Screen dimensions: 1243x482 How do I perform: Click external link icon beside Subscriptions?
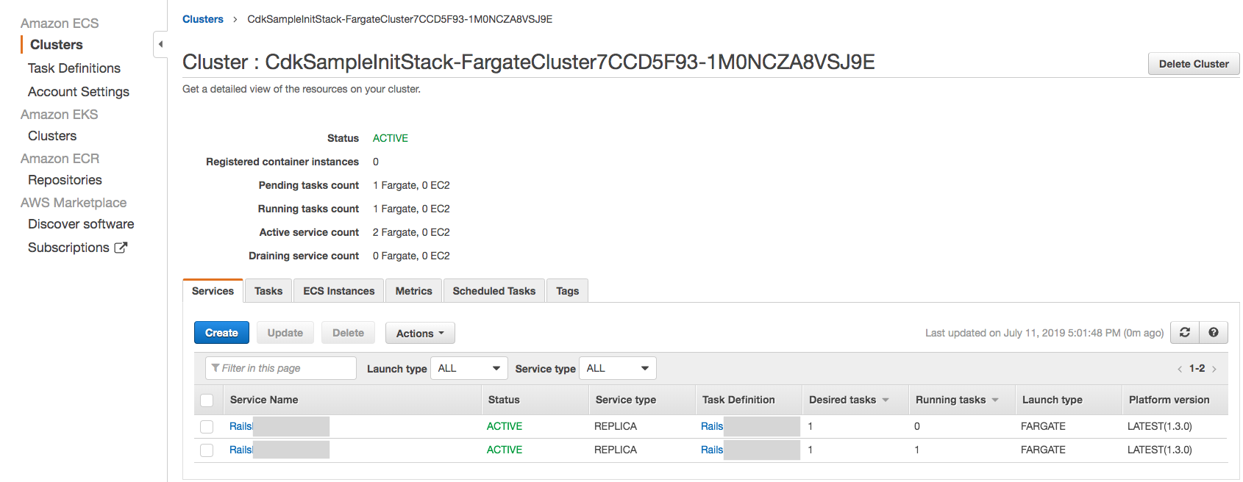pyautogui.click(x=121, y=248)
